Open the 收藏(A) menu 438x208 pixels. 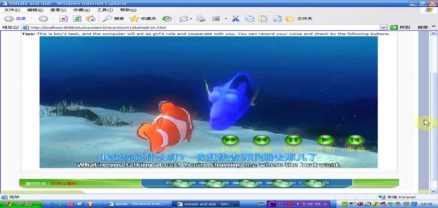click(81, 10)
